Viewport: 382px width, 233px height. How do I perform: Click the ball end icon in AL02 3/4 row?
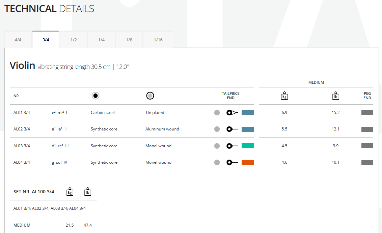point(232,129)
